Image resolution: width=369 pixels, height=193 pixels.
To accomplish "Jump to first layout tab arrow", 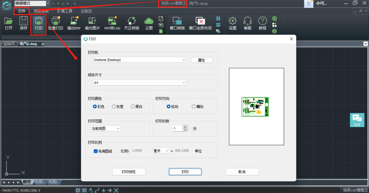I will tap(4, 182).
